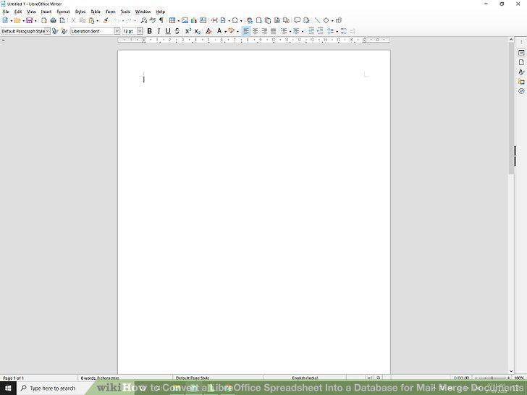This screenshot has height=395, width=527.
Task: Open the 12 pt font size dropdown
Action: click(140, 31)
